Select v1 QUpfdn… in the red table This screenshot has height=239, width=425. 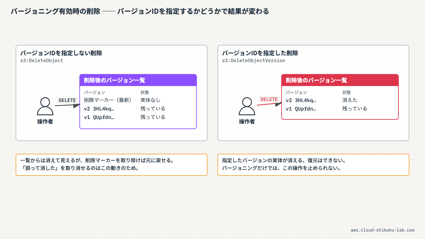301,109
